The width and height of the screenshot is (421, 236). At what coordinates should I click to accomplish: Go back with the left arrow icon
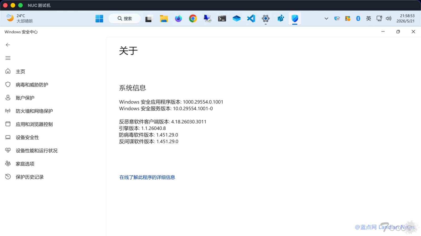click(x=8, y=45)
